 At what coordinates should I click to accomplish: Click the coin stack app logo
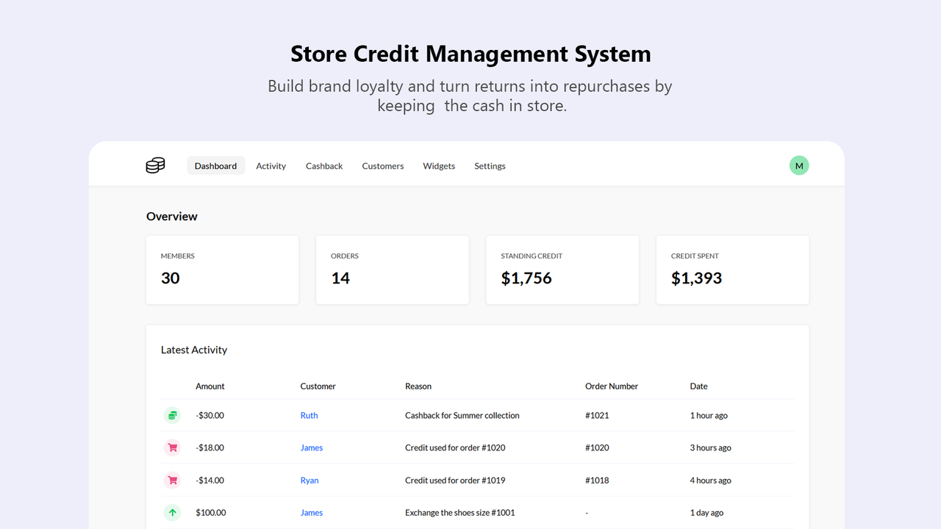pos(155,166)
